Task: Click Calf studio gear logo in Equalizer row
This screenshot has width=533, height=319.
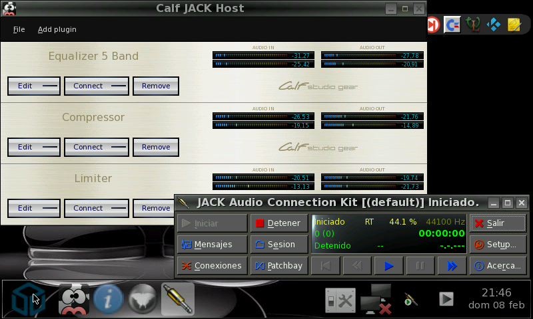Action: click(318, 86)
